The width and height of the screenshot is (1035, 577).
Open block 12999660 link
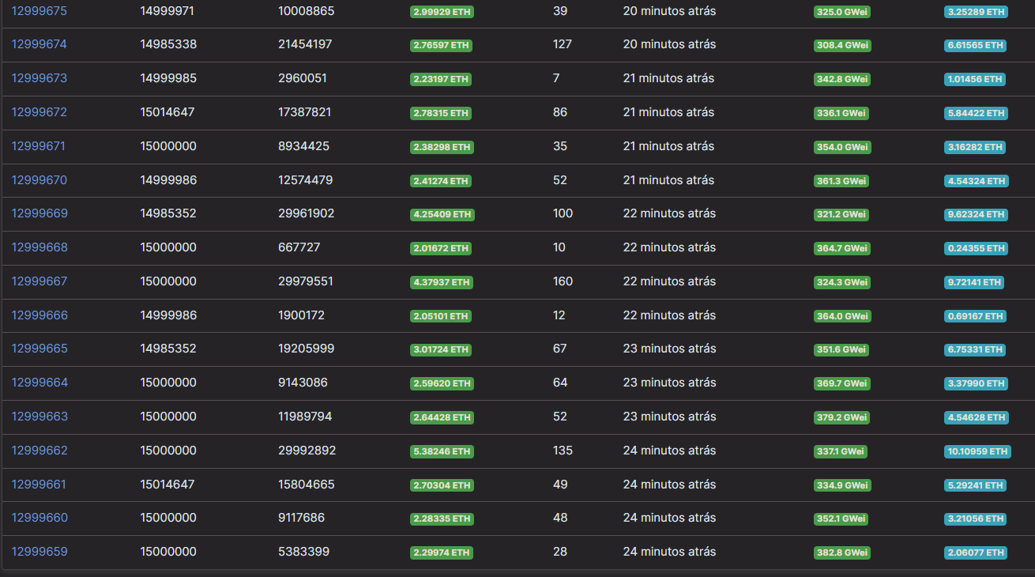[x=40, y=518]
